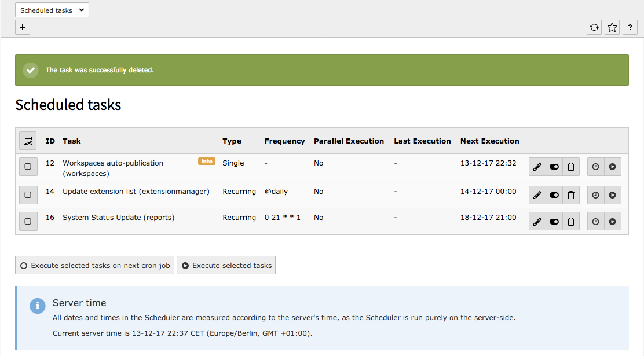The width and height of the screenshot is (644, 356).
Task: Open help via the question mark icon
Action: click(x=630, y=27)
